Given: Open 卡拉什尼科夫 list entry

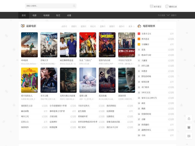Looking at the screenshot, I should [84, 106].
